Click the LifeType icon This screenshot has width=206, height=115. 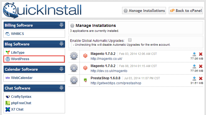(x=8, y=53)
